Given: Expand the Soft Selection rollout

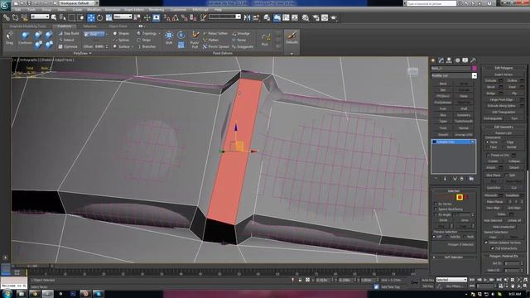Looking at the screenshot, I should point(453,257).
